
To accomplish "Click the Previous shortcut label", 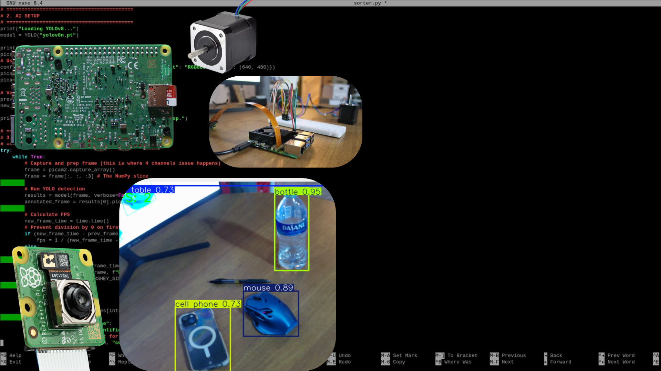I will pos(514,356).
